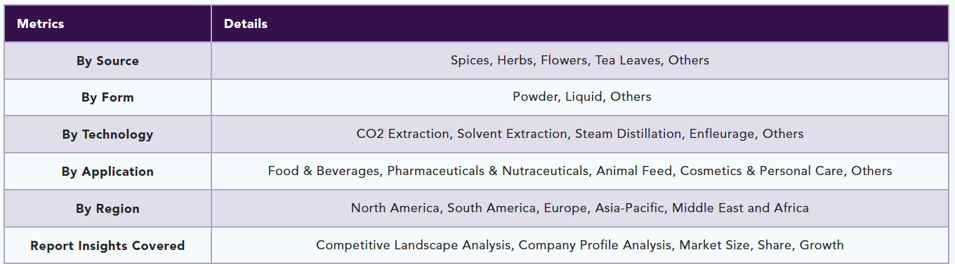Select the By Region row label
Screen dimensions: 955x264
click(107, 209)
